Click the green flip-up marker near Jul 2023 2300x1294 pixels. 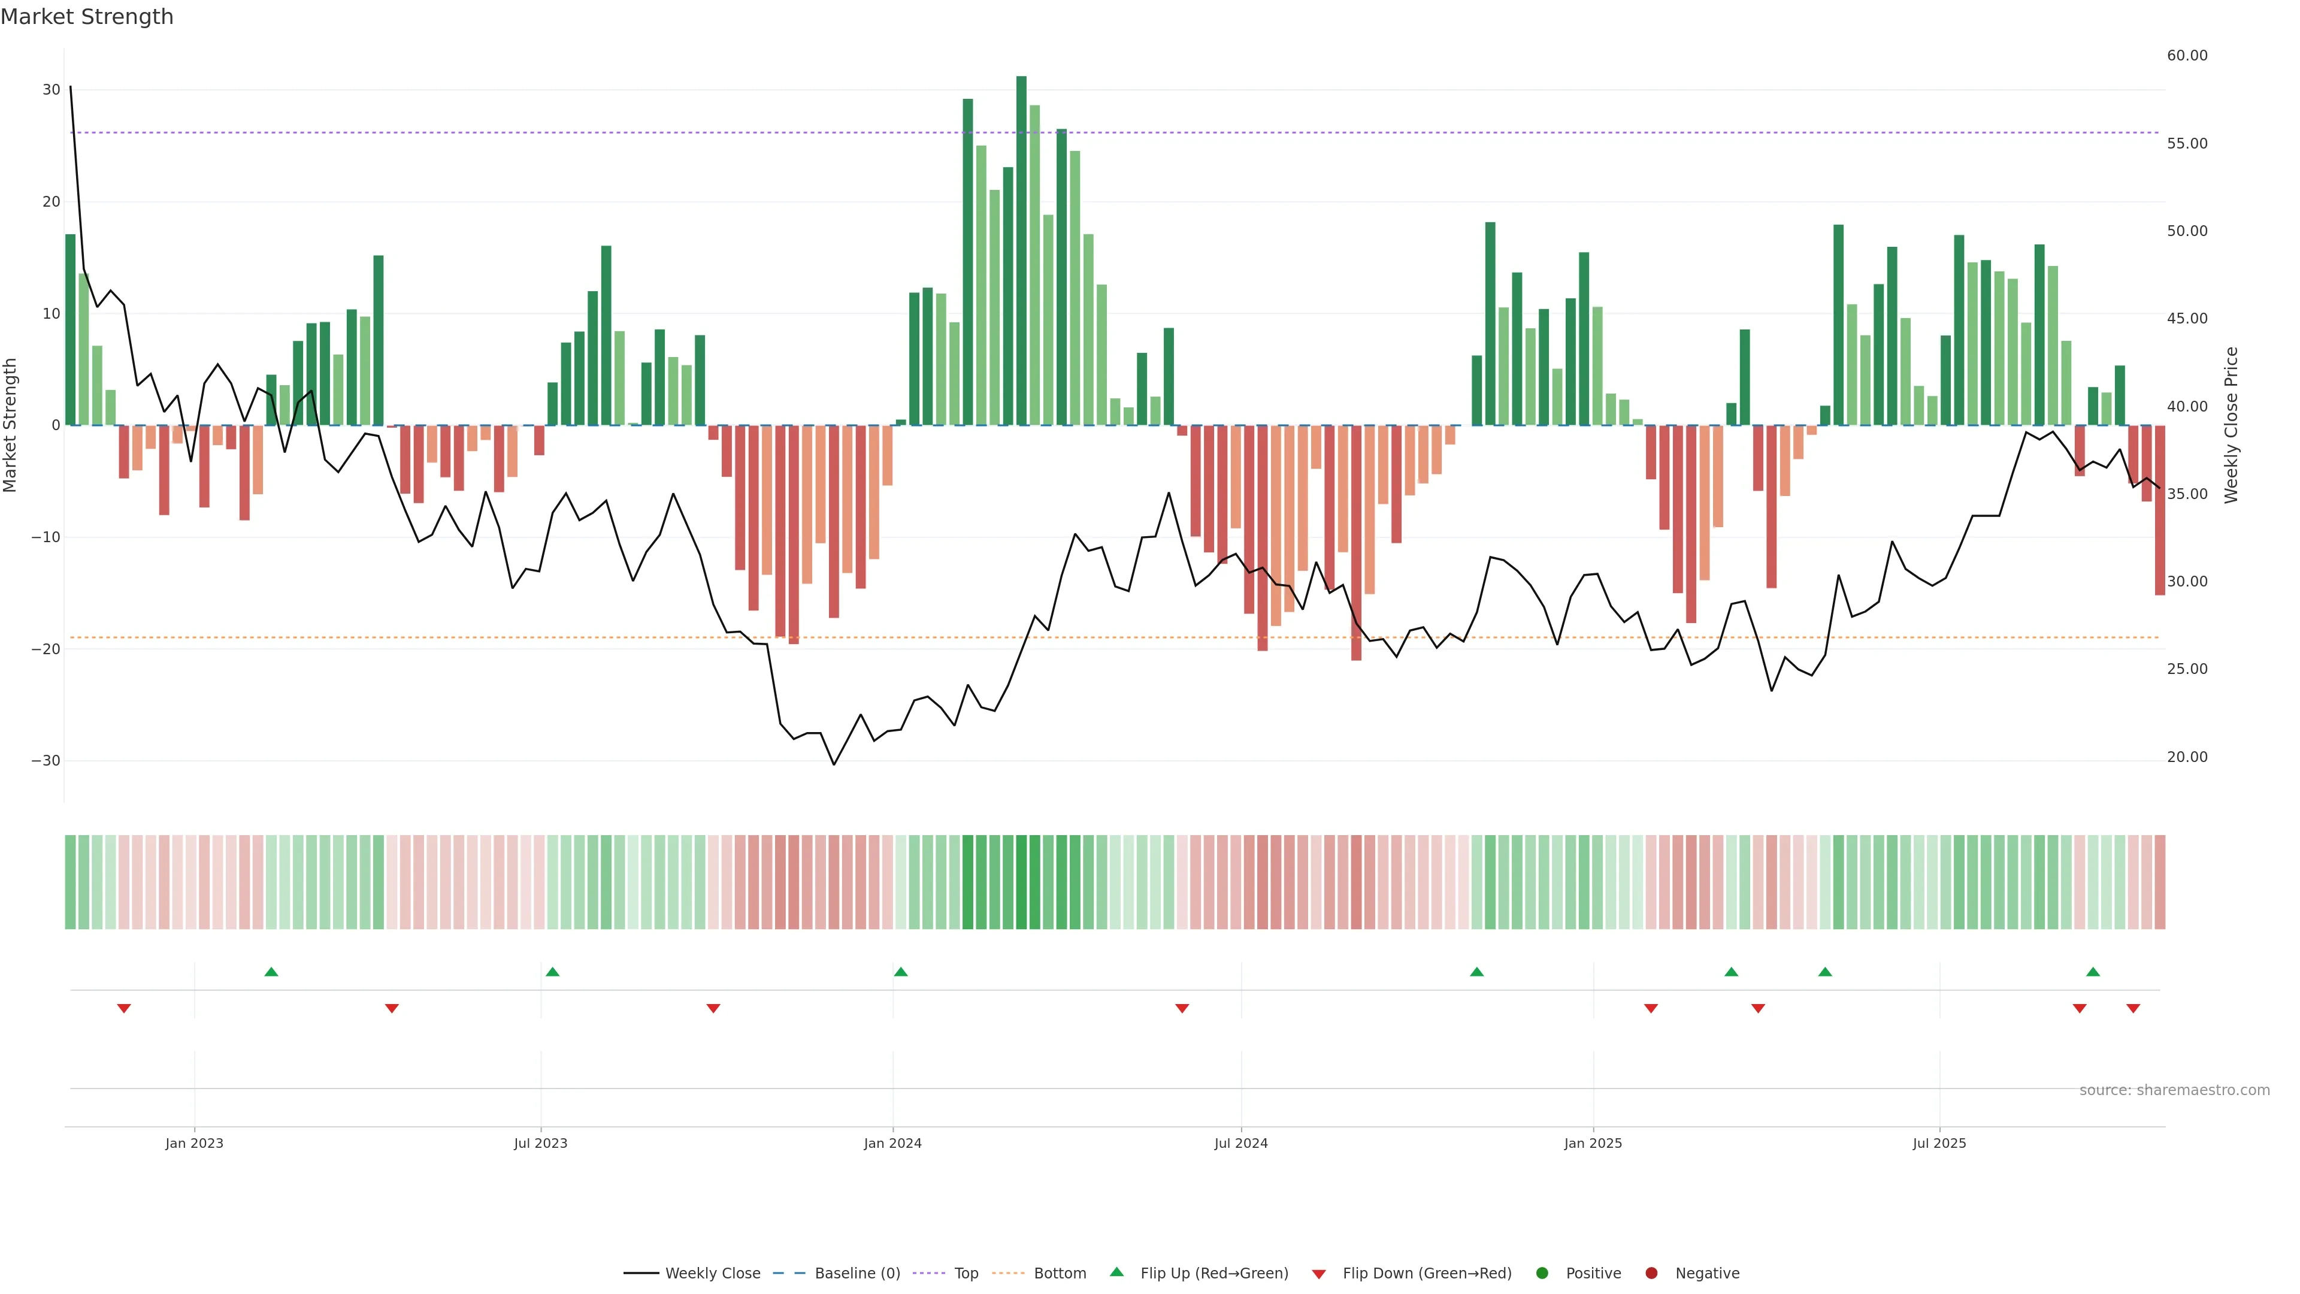553,972
